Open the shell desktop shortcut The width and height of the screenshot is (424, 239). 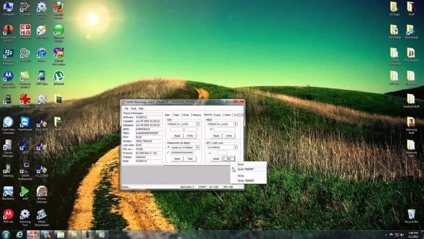pos(25,193)
